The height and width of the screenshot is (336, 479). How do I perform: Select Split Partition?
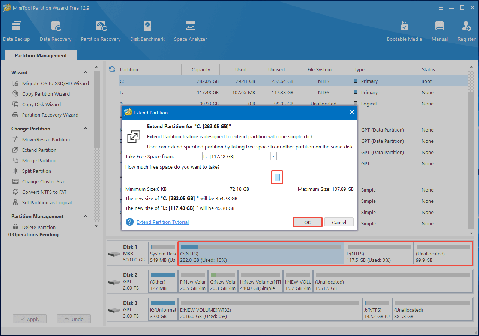(x=32, y=171)
